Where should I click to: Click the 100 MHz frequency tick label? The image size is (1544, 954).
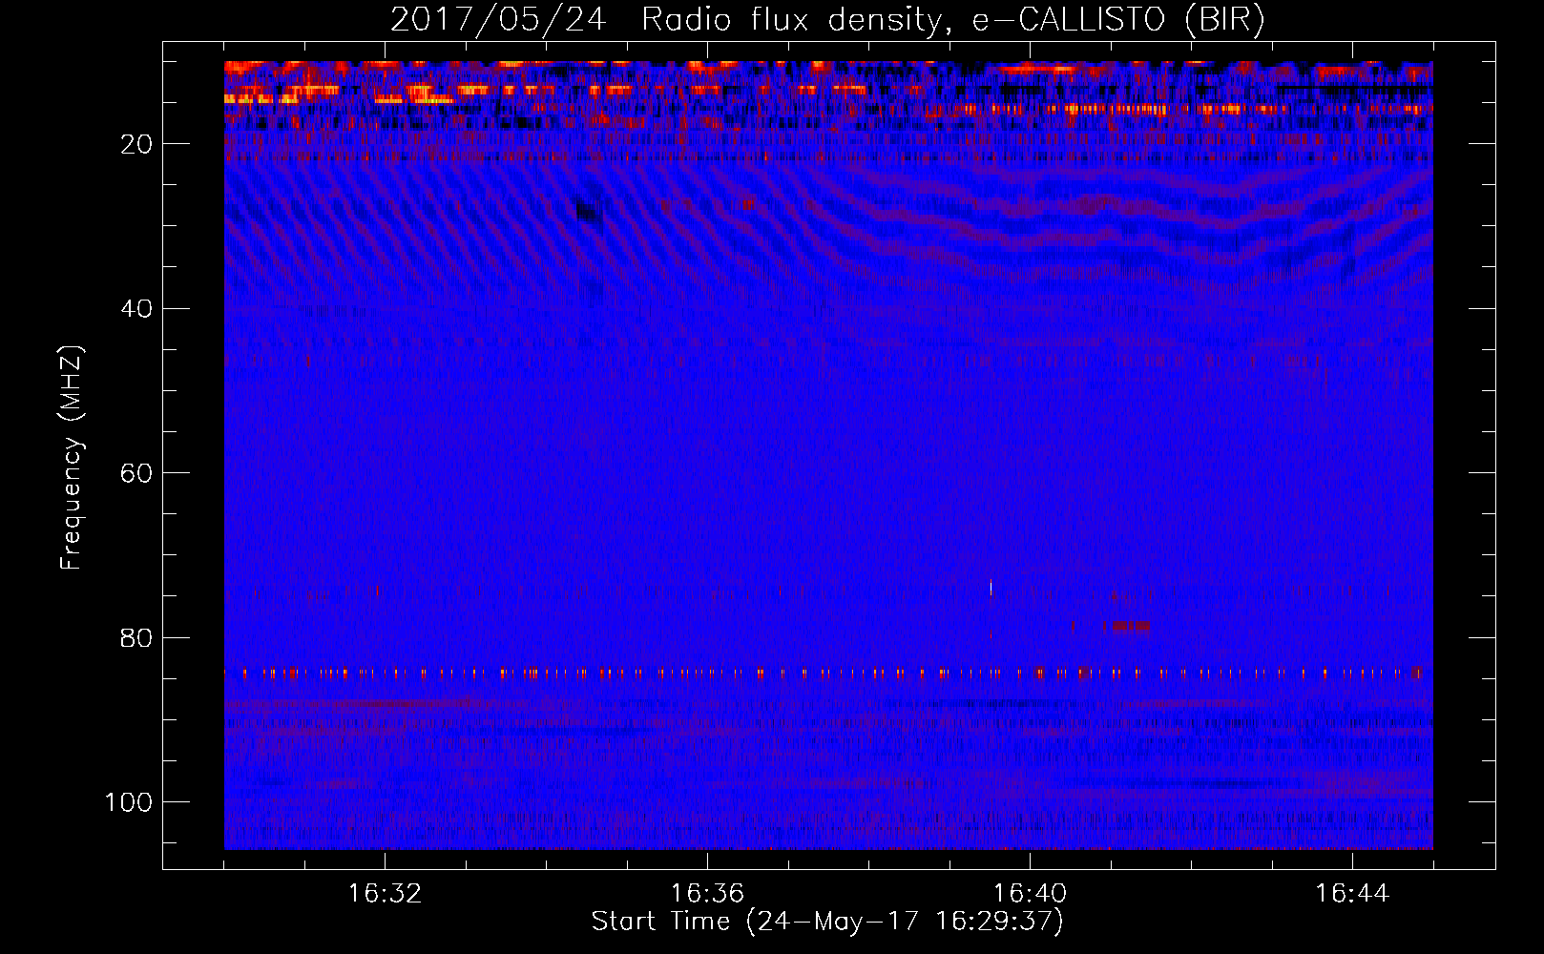[x=129, y=802]
